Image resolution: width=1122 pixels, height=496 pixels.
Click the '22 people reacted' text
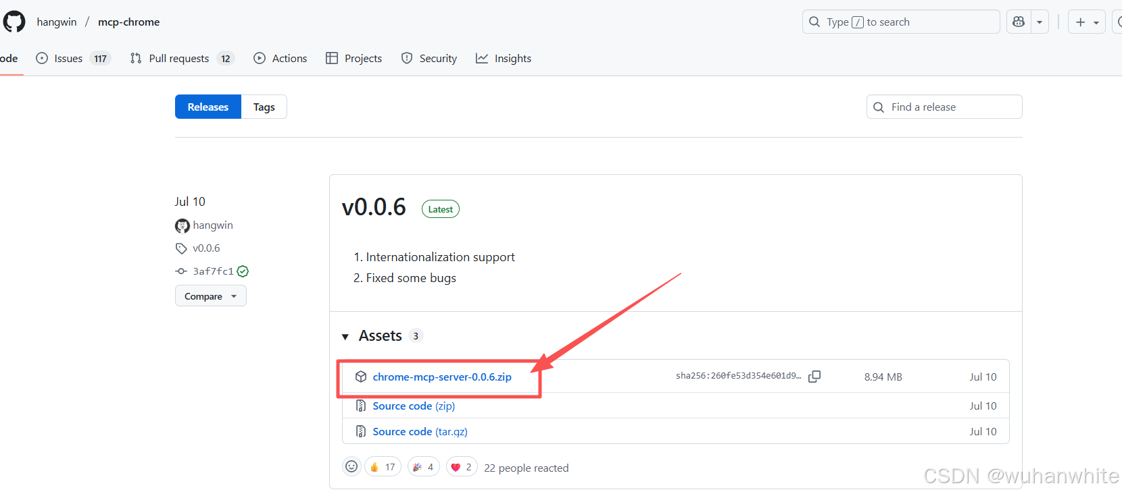pos(527,468)
